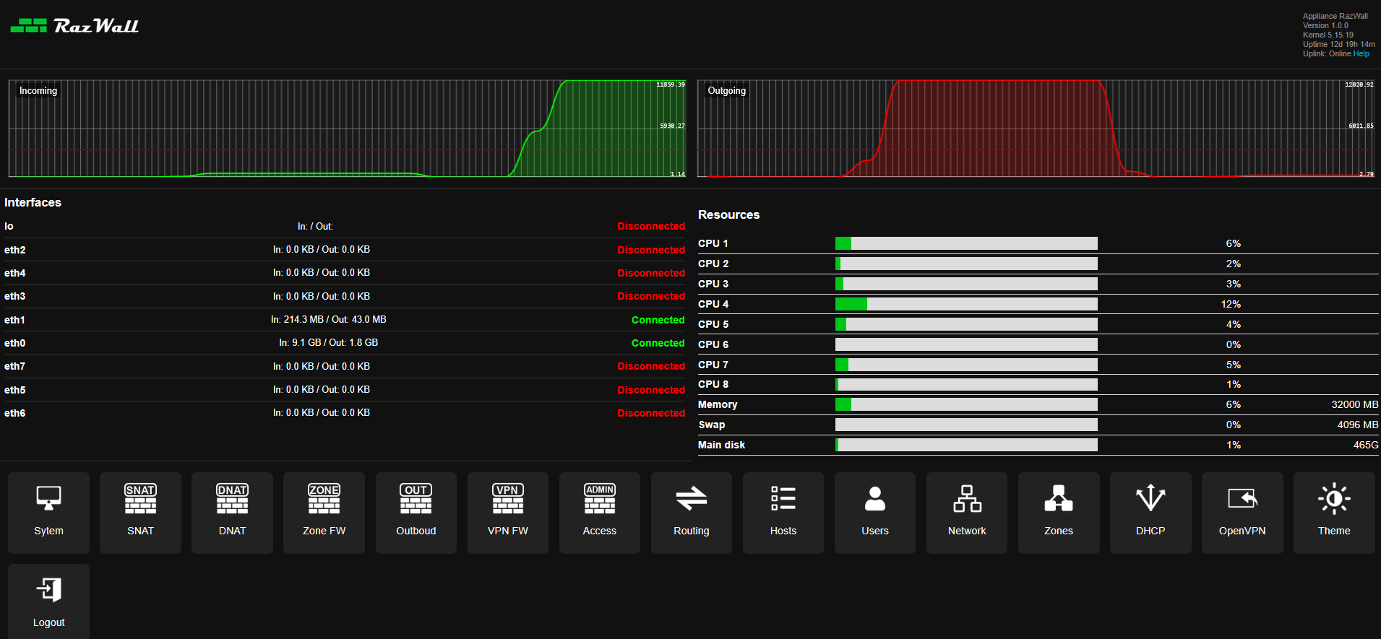The width and height of the screenshot is (1381, 639).
Task: Click eth1 Connected status
Action: point(658,320)
